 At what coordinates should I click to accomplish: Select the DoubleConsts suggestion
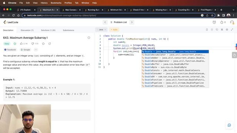[175, 71]
